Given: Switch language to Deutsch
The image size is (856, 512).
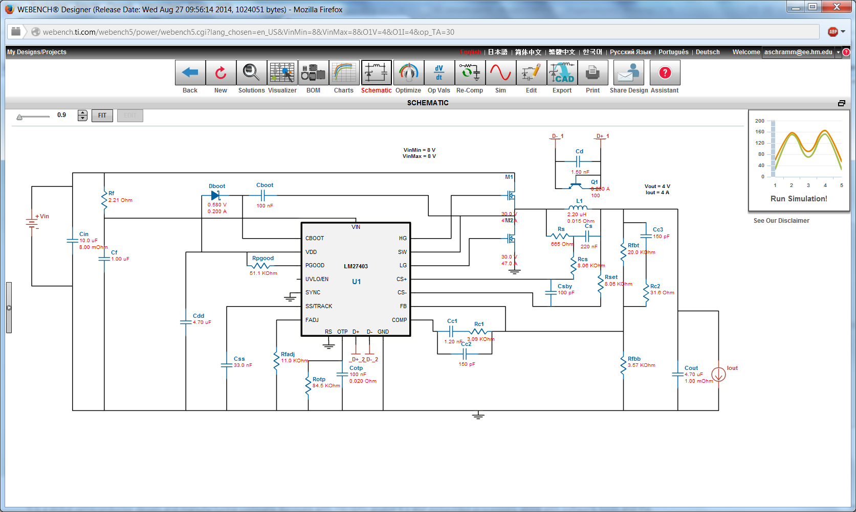Looking at the screenshot, I should pyautogui.click(x=708, y=52).
